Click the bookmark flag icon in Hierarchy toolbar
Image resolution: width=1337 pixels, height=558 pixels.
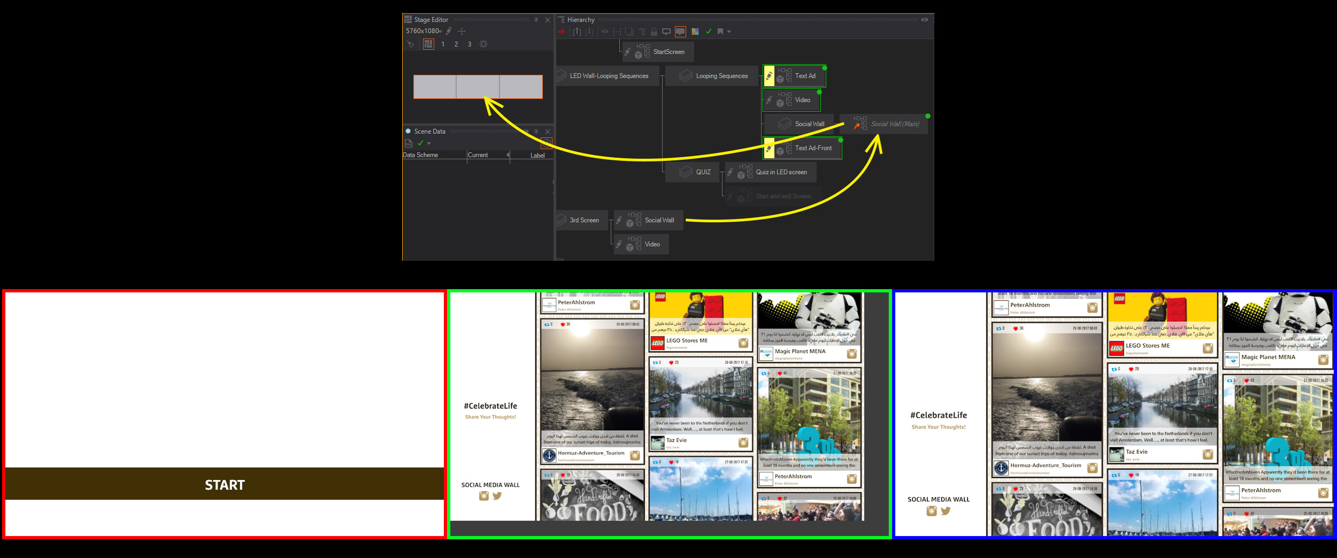[x=720, y=32]
